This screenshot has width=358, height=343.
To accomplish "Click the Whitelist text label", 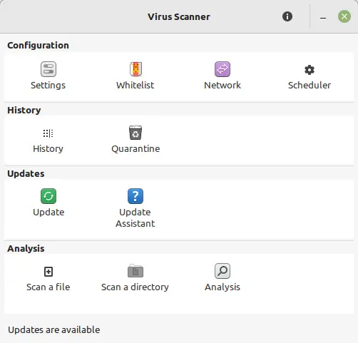I will 135,86.
